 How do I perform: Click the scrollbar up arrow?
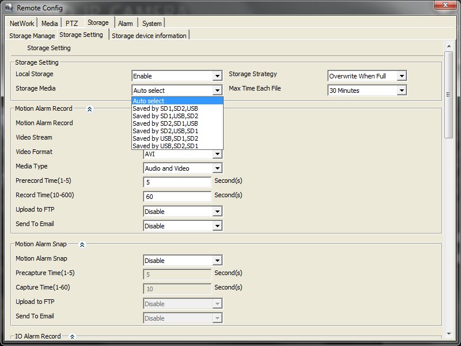point(449,46)
